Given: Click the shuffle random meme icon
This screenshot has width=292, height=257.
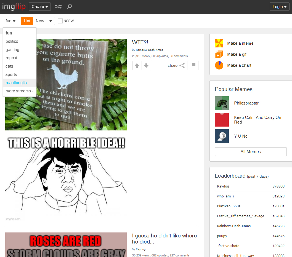Looking at the screenshot, I should (58, 7).
